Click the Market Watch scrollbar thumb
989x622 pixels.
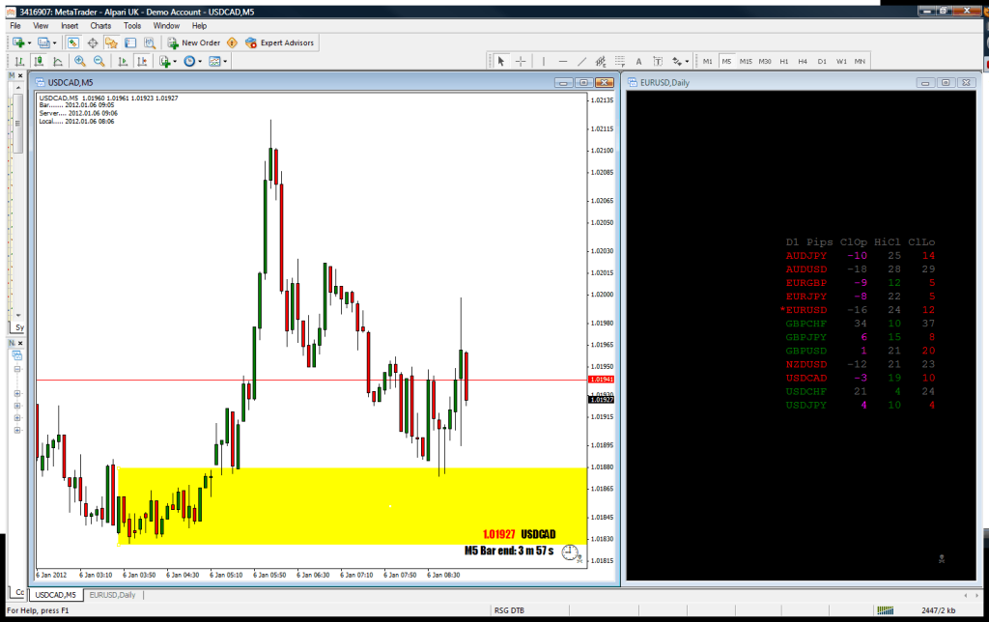[17, 124]
